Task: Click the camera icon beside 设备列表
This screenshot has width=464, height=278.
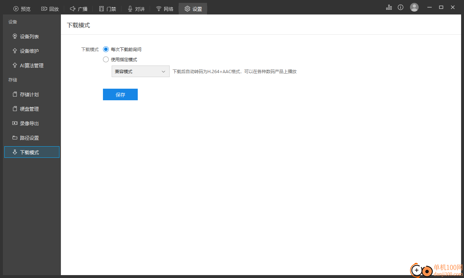Action: pos(15,36)
